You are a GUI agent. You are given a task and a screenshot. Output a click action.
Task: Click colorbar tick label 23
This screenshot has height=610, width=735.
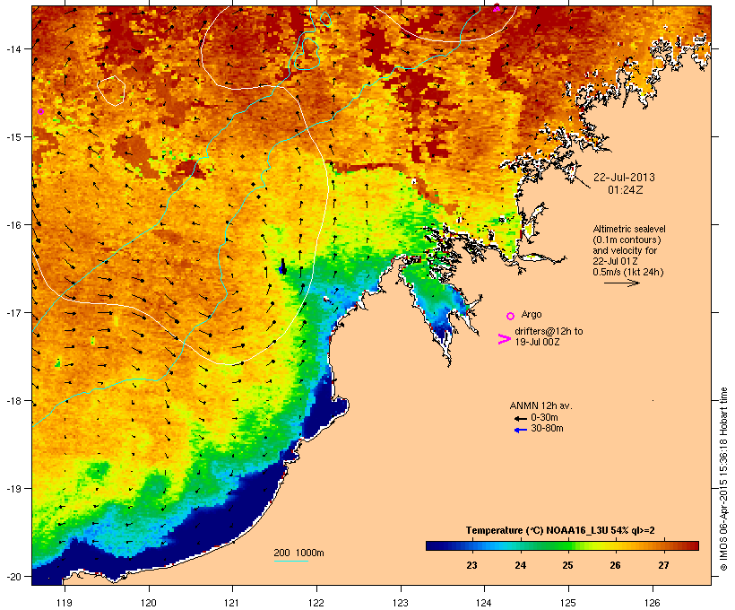(472, 565)
